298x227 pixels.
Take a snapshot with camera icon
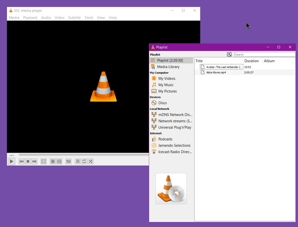click(x=59, y=161)
